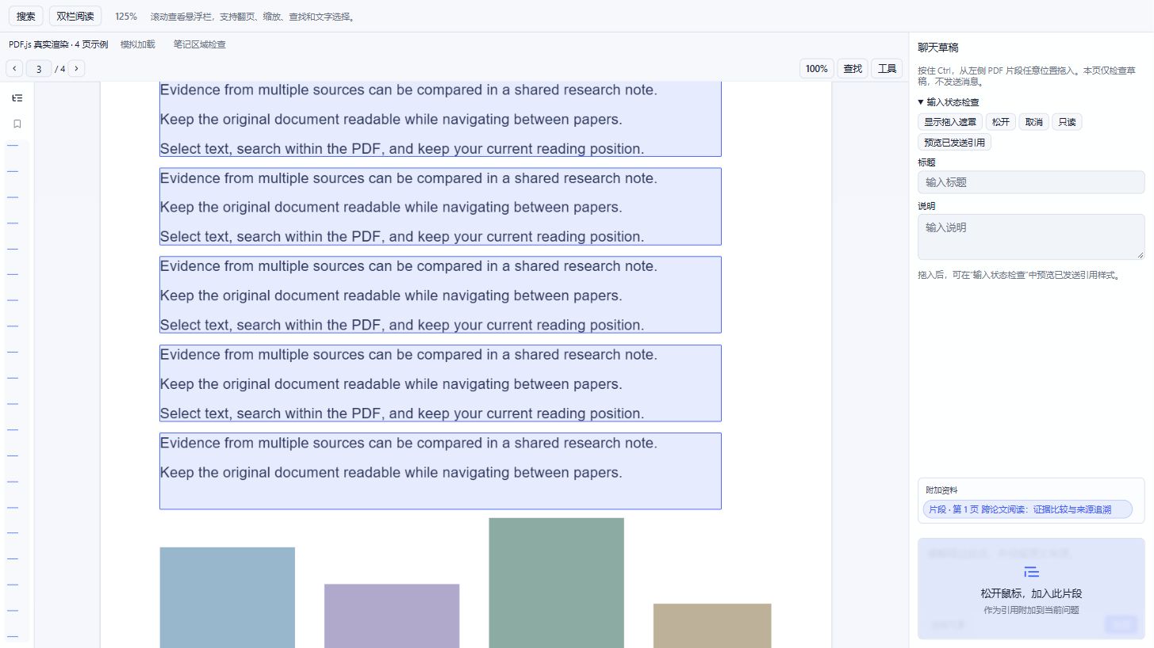Focus the 输入说明 description textarea
This screenshot has width=1154, height=648.
(x=1031, y=237)
